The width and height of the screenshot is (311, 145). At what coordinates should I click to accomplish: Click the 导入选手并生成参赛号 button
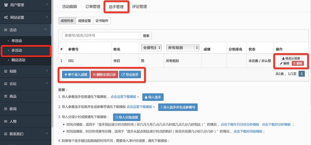point(178,107)
